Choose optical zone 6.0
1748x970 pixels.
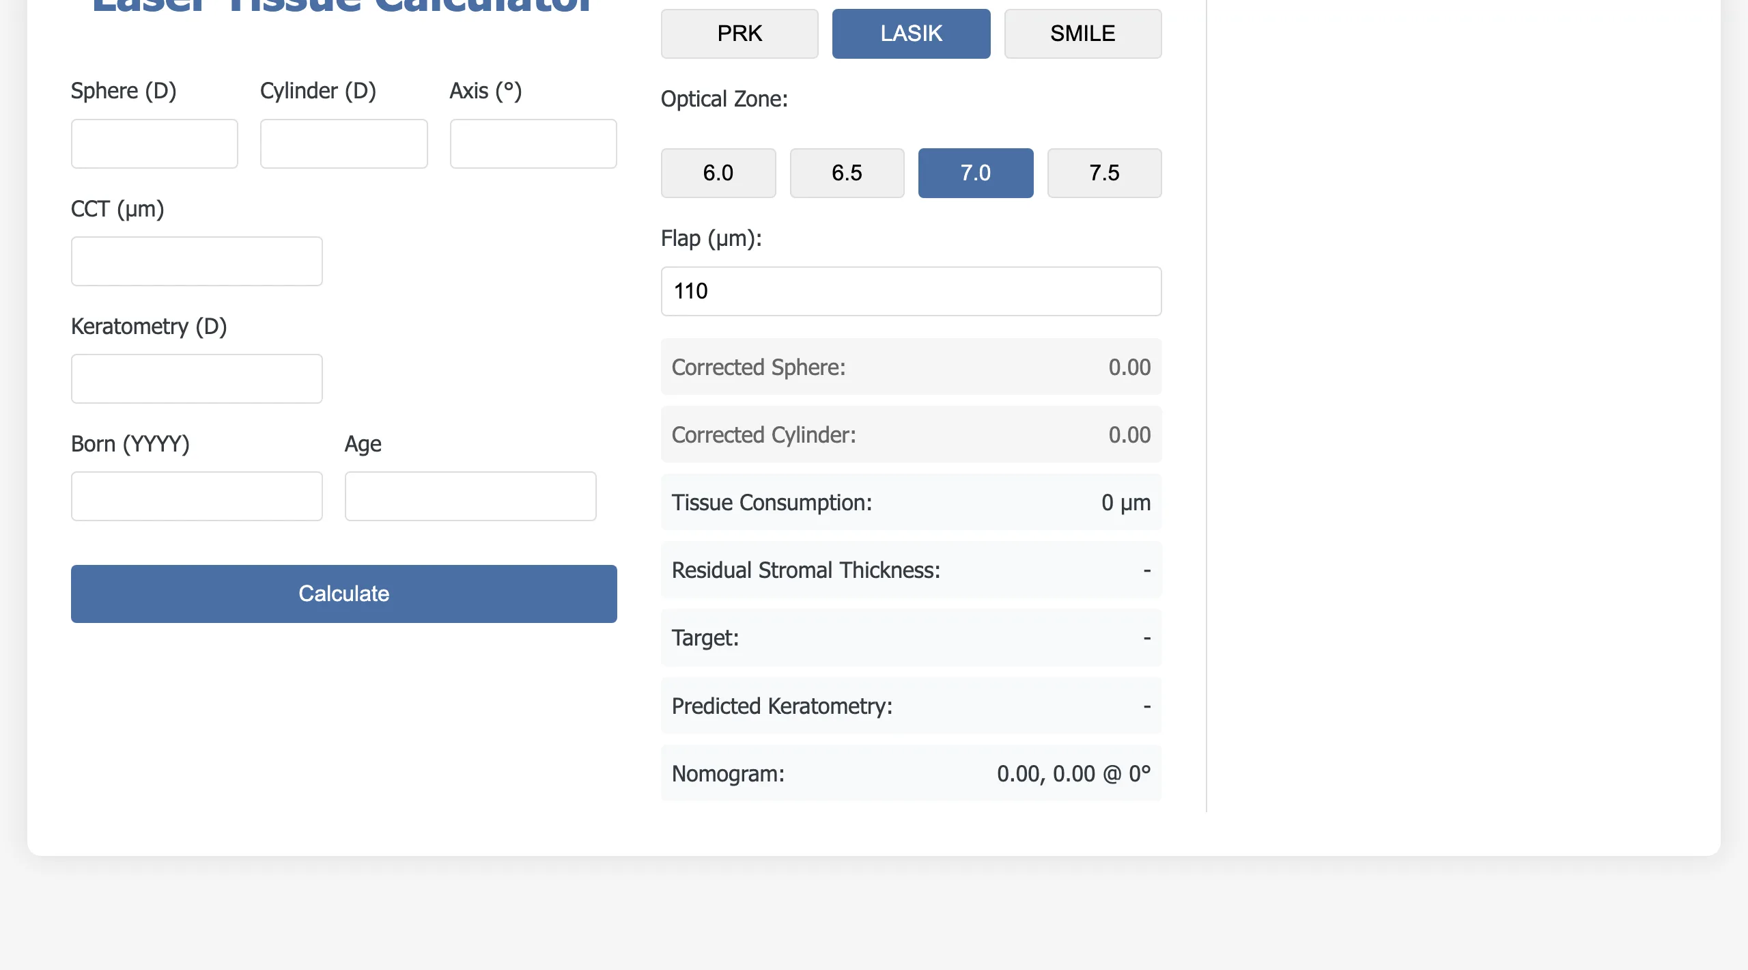718,173
